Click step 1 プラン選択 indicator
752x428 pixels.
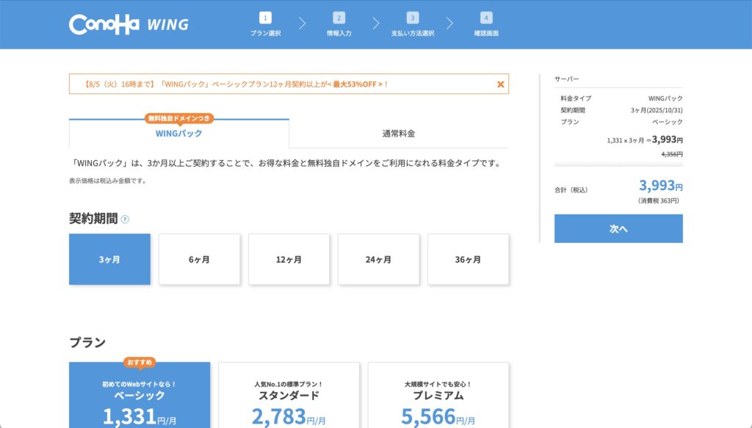pyautogui.click(x=265, y=24)
